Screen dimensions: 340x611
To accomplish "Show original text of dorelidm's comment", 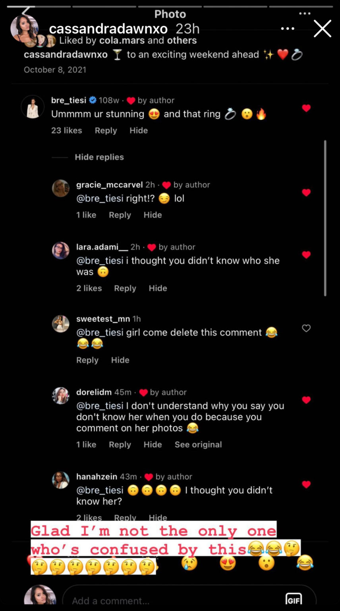I will (198, 444).
